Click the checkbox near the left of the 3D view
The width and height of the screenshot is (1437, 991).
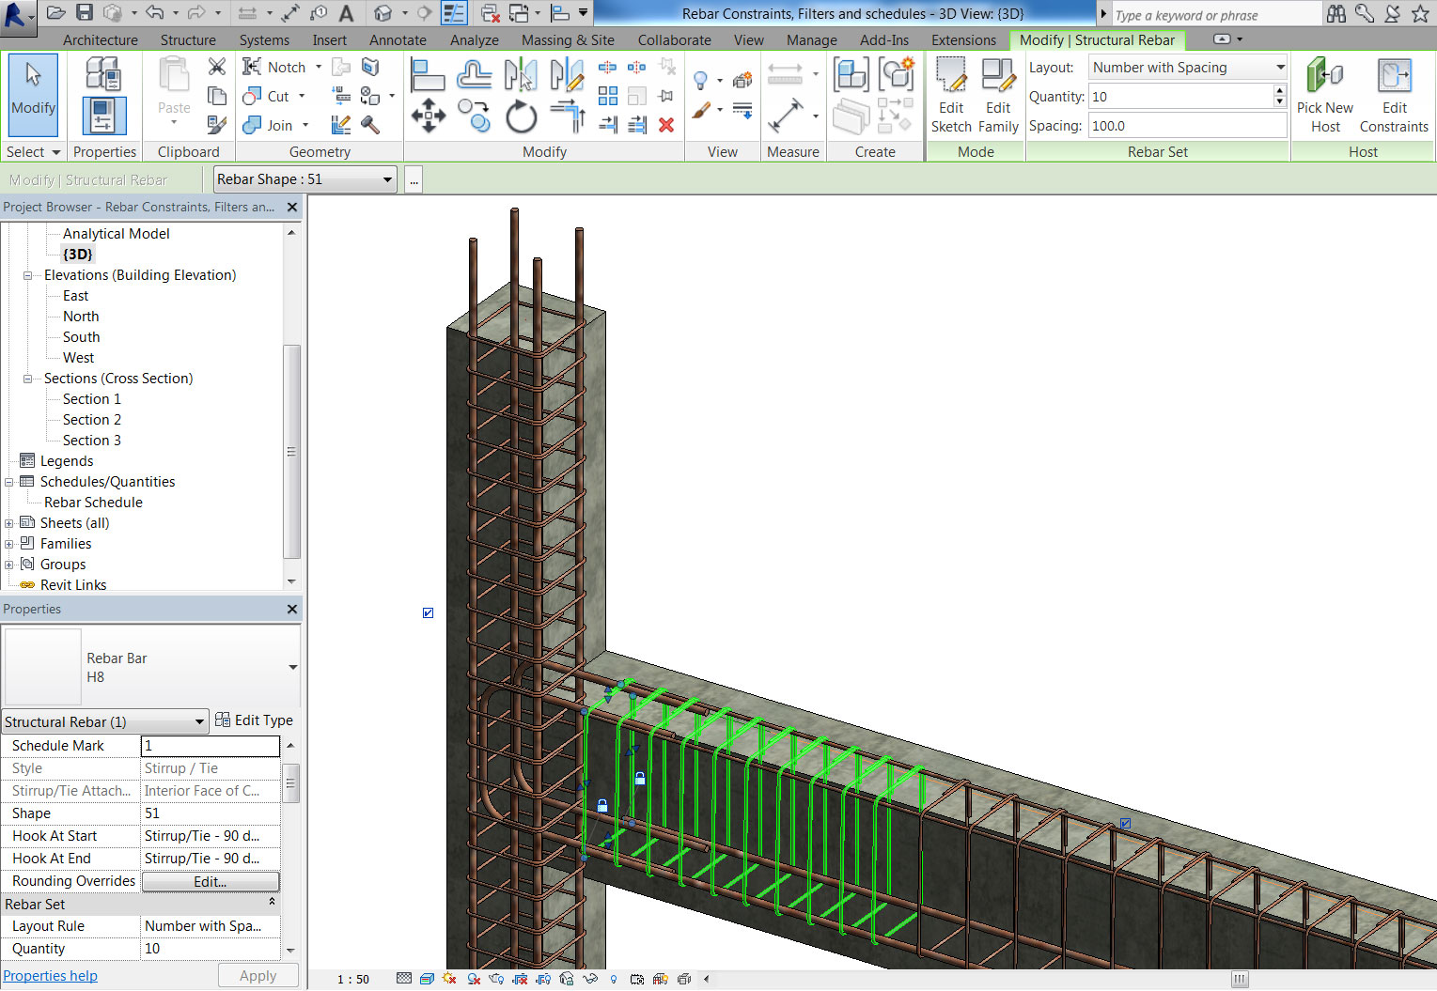click(x=428, y=612)
